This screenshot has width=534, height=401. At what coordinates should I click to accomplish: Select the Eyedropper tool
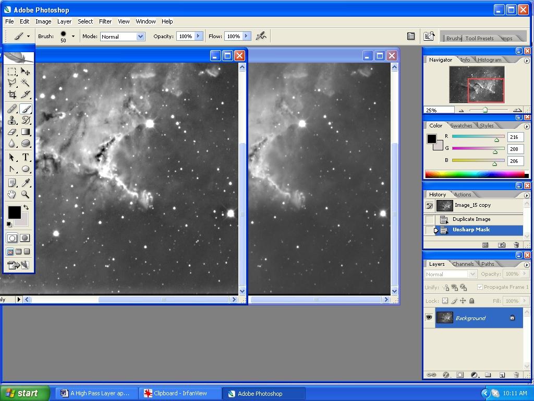click(x=25, y=183)
